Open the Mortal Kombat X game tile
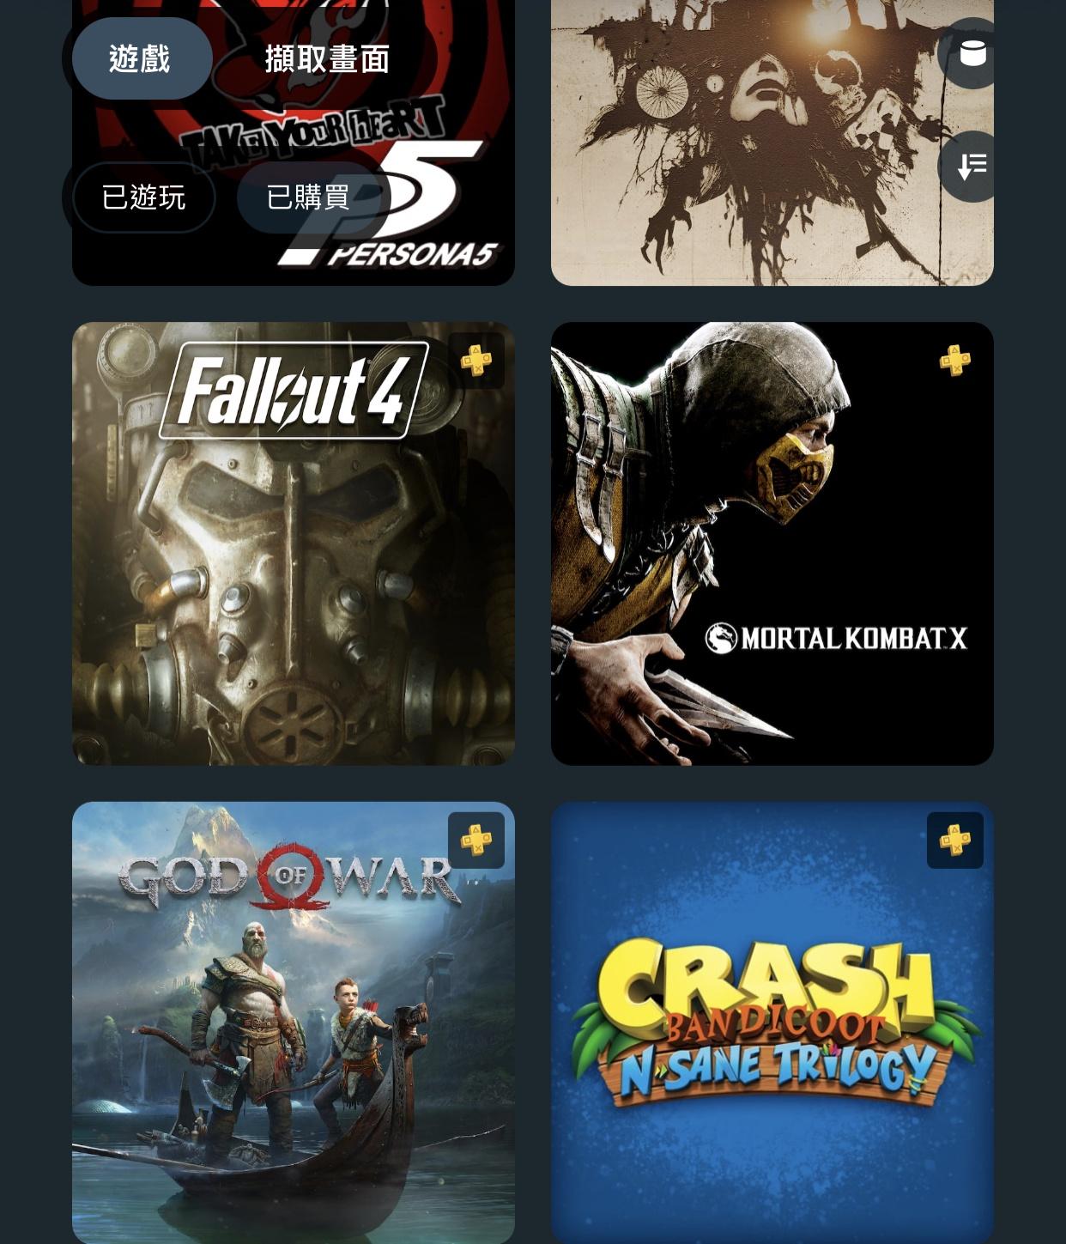Image resolution: width=1066 pixels, height=1244 pixels. [x=772, y=543]
